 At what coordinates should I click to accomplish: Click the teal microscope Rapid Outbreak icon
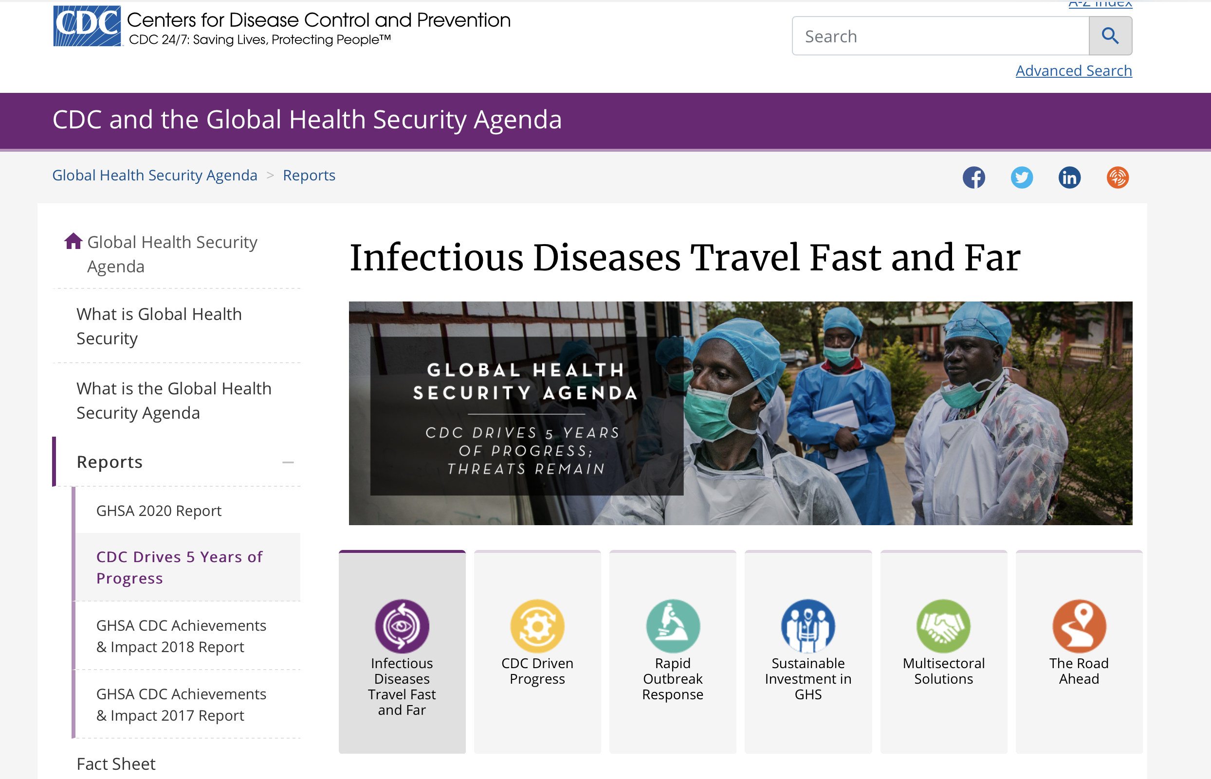pyautogui.click(x=673, y=626)
